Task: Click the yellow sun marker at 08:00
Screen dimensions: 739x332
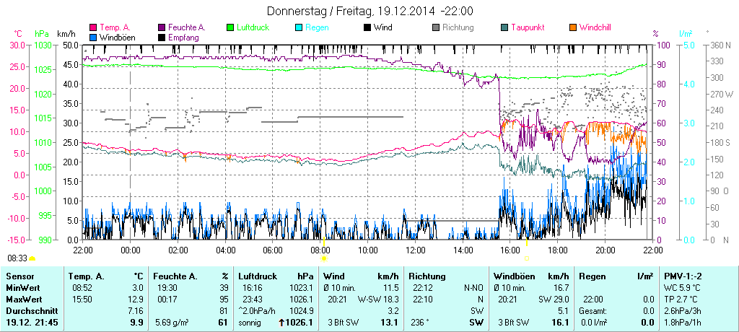Action: 324,258
